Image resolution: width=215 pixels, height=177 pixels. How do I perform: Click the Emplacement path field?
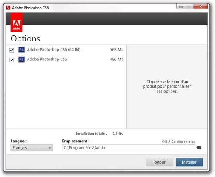point(129,148)
